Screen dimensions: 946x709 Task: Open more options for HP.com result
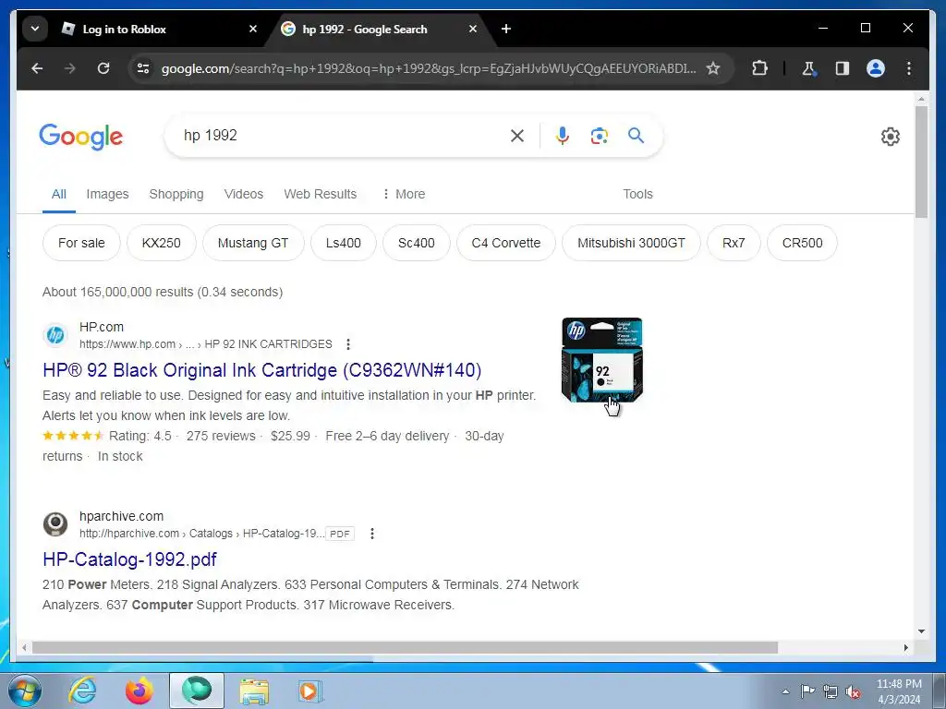click(x=348, y=344)
